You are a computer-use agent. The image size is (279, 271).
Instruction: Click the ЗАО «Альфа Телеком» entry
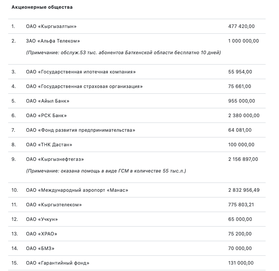click(53, 41)
